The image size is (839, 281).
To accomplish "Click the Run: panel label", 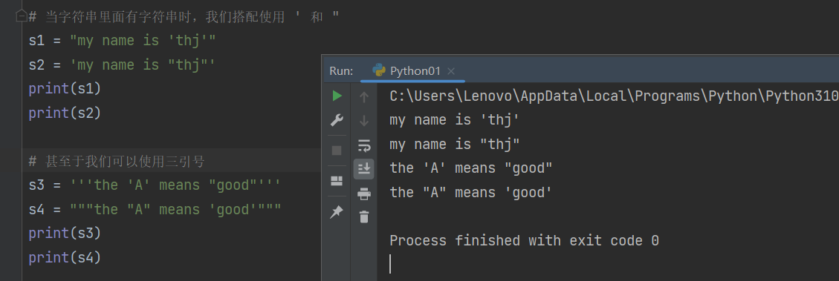I will (x=341, y=71).
